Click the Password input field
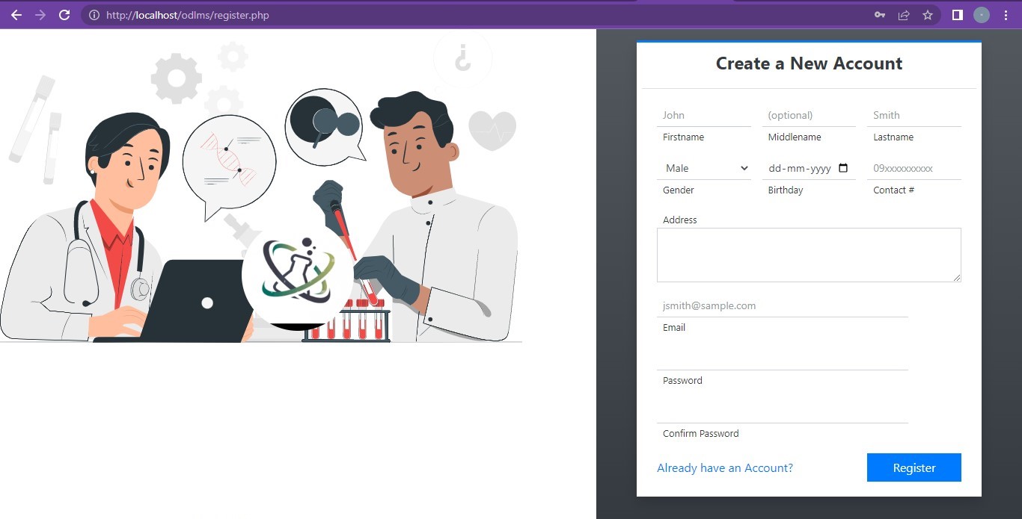This screenshot has width=1022, height=519. [x=783, y=358]
